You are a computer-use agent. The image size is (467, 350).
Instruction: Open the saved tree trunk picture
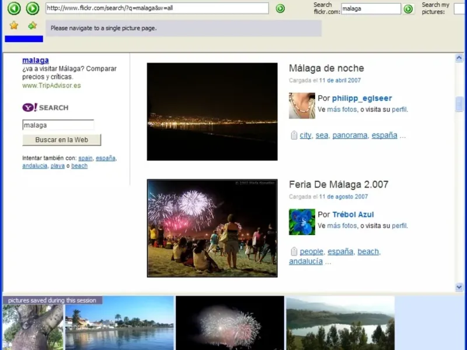tap(33, 326)
